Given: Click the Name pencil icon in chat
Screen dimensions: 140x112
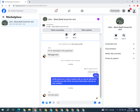Looking at the screenshot, I should click(74, 34).
